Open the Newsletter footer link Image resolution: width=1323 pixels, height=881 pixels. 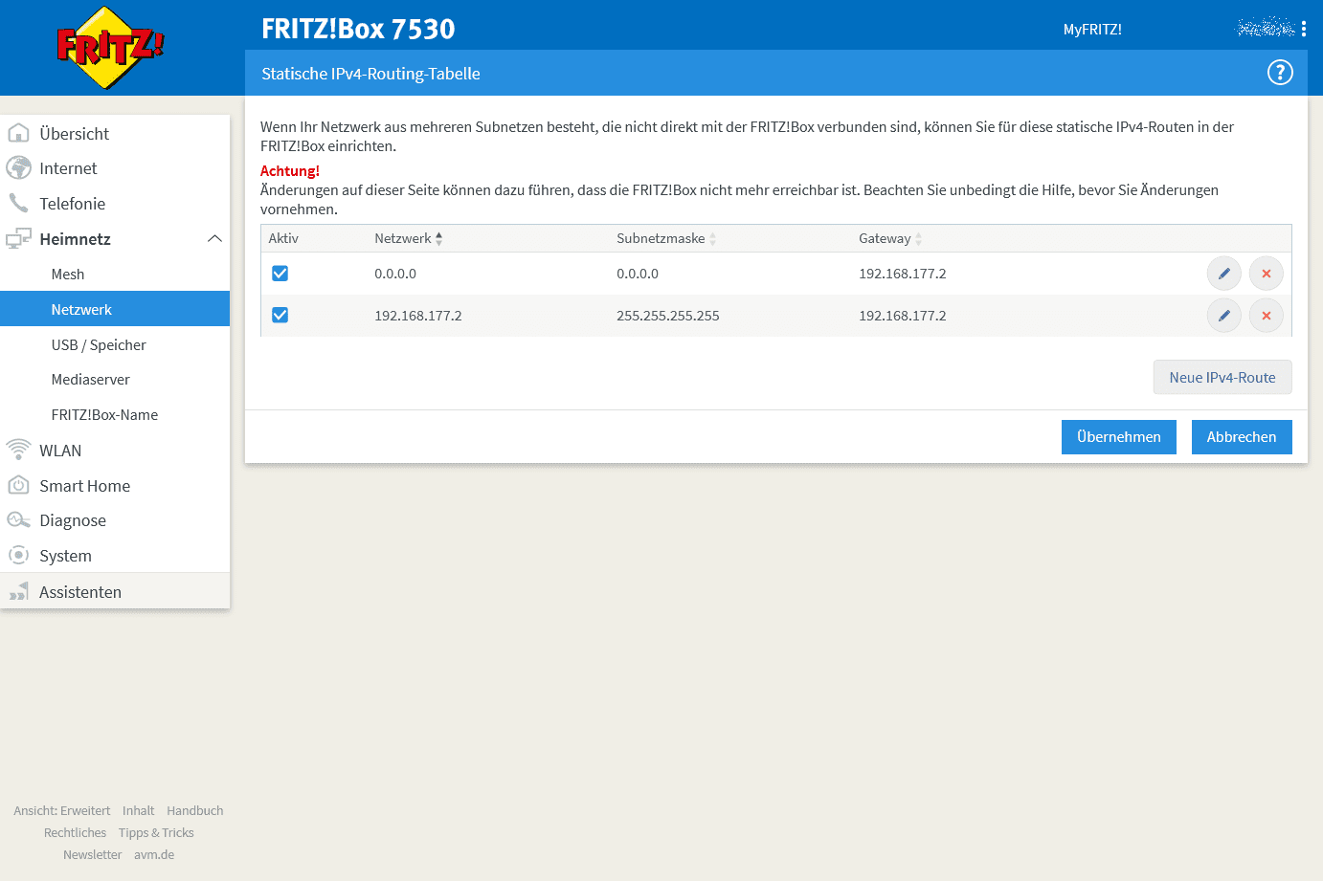click(x=92, y=854)
